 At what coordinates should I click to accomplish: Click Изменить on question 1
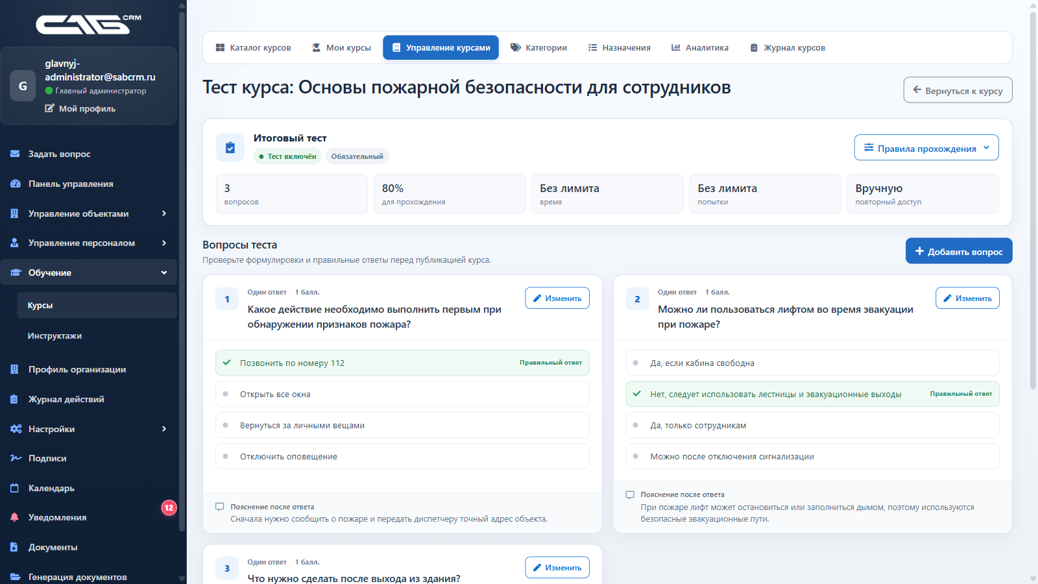pos(557,298)
